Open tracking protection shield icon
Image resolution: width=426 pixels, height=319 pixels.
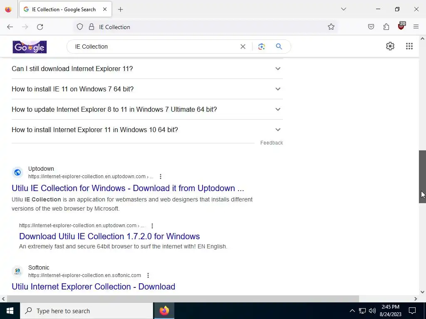(79, 27)
